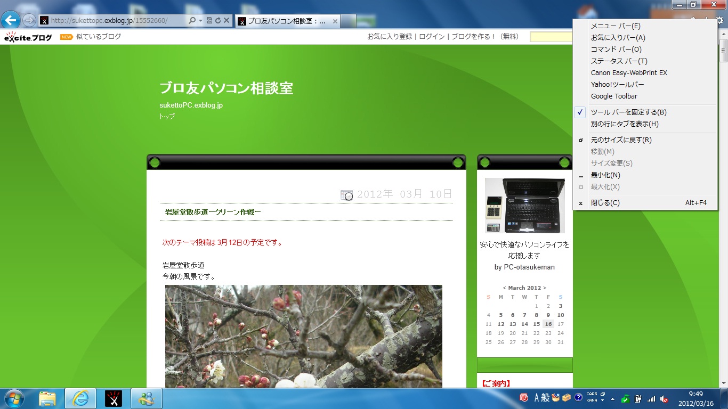The height and width of the screenshot is (409, 728).
Task: Click the blog title ブロ友パソコン相談室
Action: (x=227, y=88)
